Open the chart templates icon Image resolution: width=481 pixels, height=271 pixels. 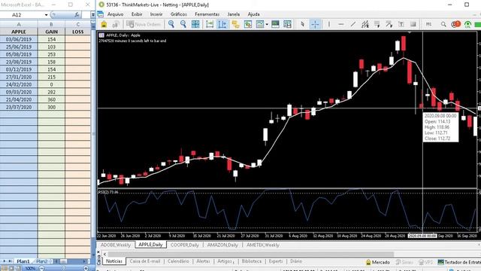pyautogui.click(x=260, y=24)
